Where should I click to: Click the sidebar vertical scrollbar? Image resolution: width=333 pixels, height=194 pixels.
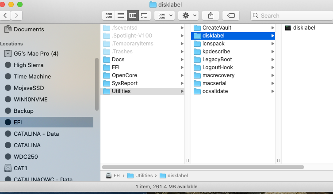tap(97, 84)
